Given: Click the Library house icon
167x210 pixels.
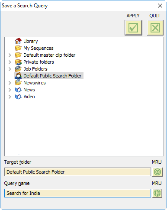Looking at the screenshot, I should click(18, 41).
